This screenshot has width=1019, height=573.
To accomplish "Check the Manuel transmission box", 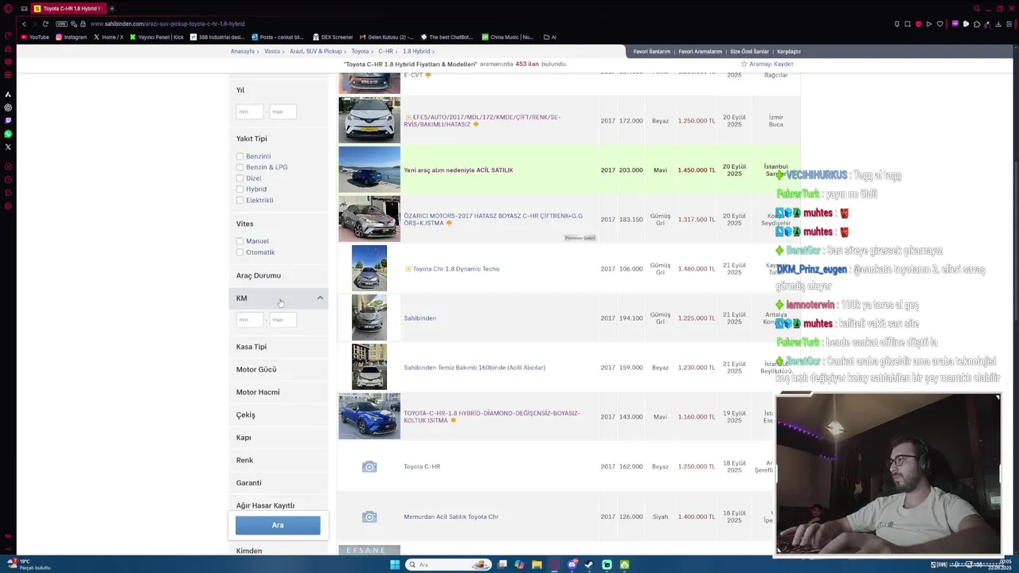I will (x=240, y=241).
